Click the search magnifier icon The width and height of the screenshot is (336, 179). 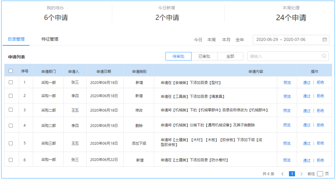(x=324, y=56)
